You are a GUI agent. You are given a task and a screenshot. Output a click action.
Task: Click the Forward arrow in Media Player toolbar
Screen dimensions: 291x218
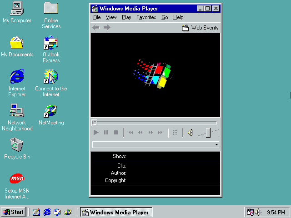(x=107, y=28)
